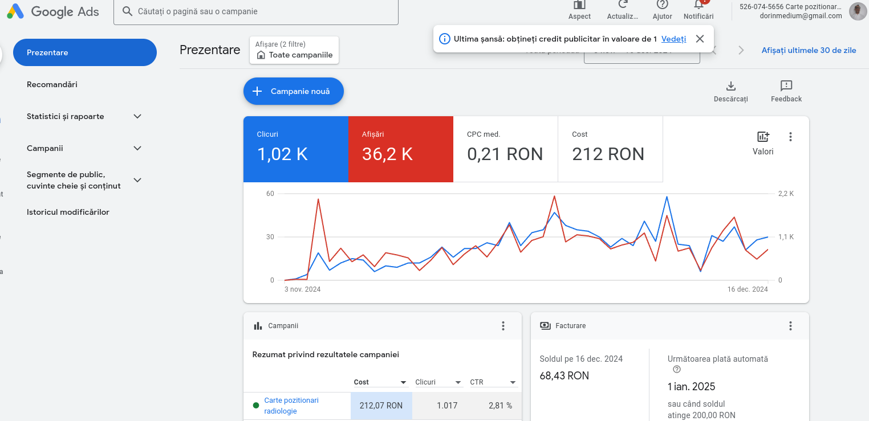This screenshot has width=869, height=421.
Task: Open three-dot menu of the Facturare card
Action: coord(790,326)
